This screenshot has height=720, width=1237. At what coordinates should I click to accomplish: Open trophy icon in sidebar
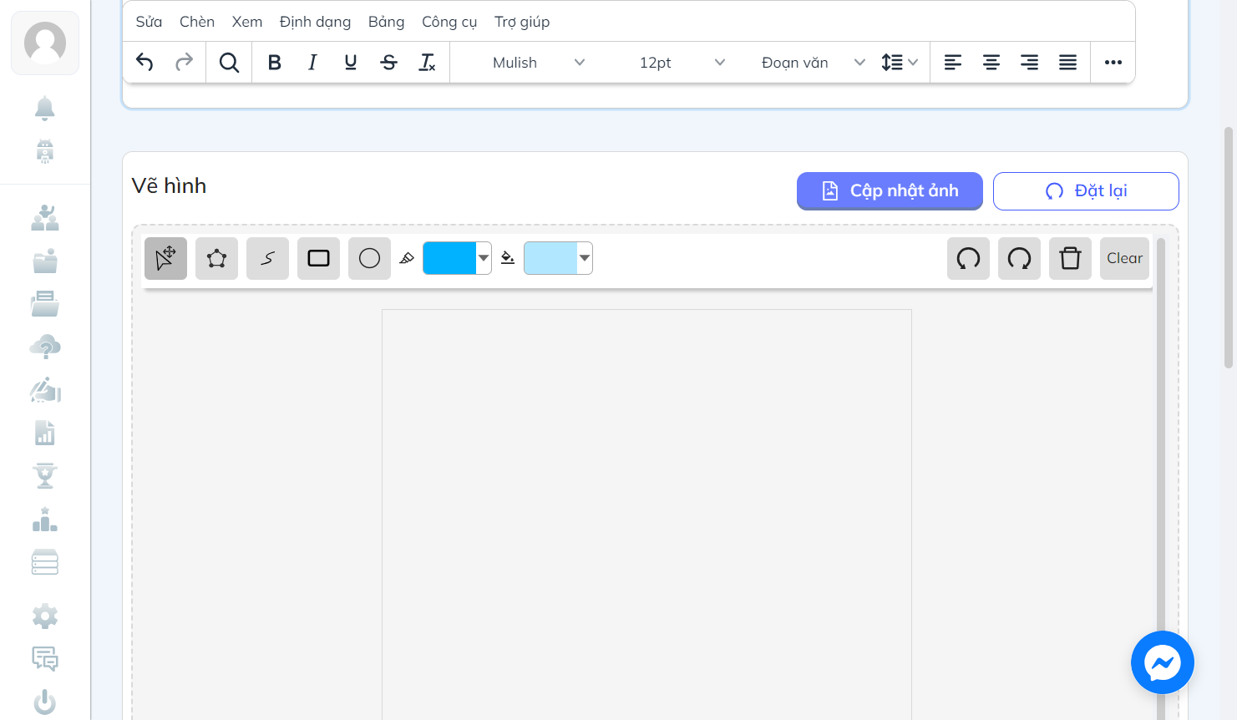45,476
